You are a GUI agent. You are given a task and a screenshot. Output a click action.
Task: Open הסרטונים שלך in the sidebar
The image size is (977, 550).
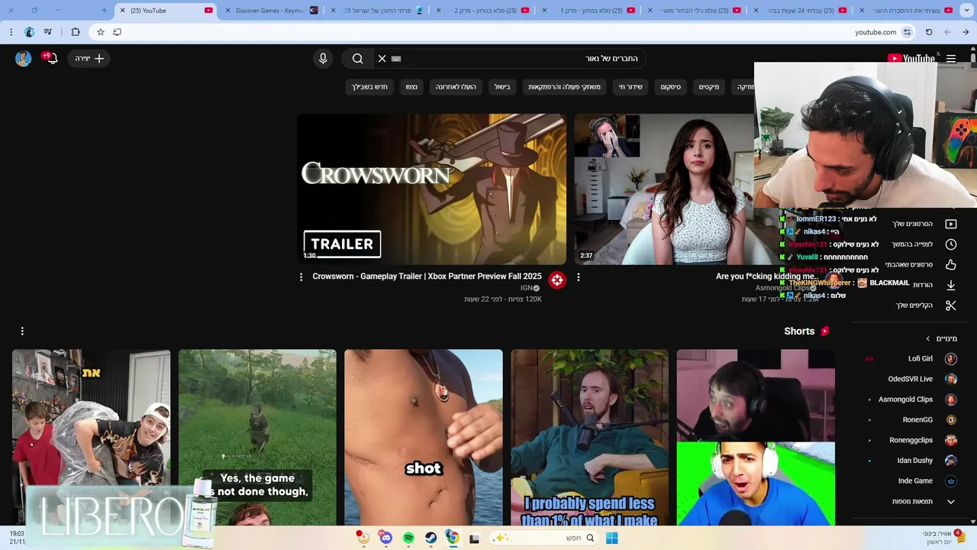click(x=924, y=224)
